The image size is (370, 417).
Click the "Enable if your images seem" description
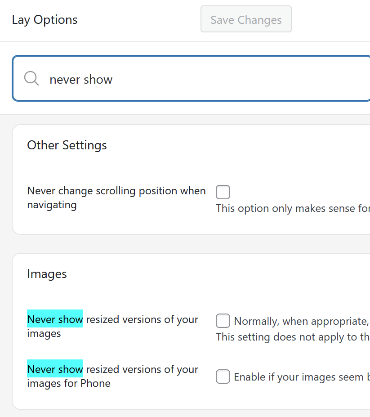[x=301, y=377]
